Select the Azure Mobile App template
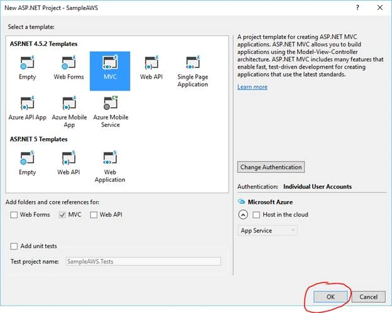The image size is (392, 313). coord(69,113)
